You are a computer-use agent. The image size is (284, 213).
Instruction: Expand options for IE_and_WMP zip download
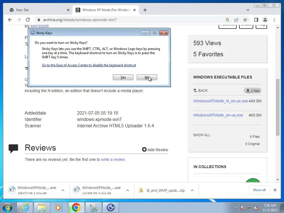[192, 190]
